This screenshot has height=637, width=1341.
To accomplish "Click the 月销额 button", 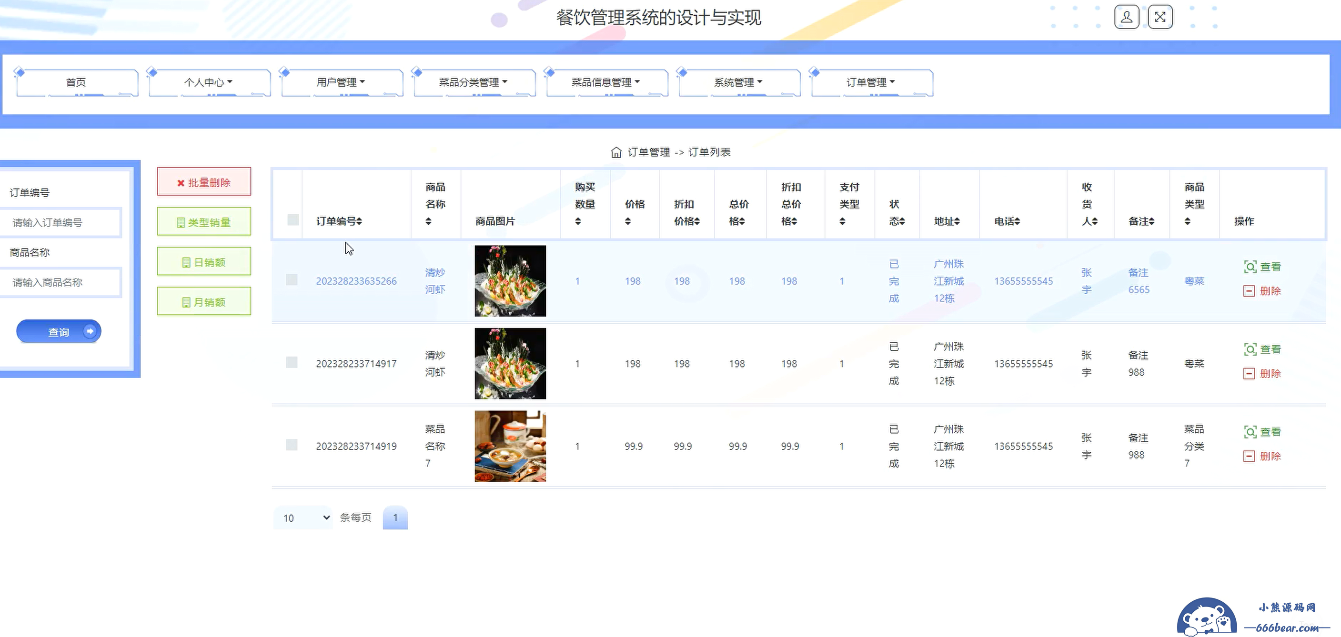I will 204,302.
